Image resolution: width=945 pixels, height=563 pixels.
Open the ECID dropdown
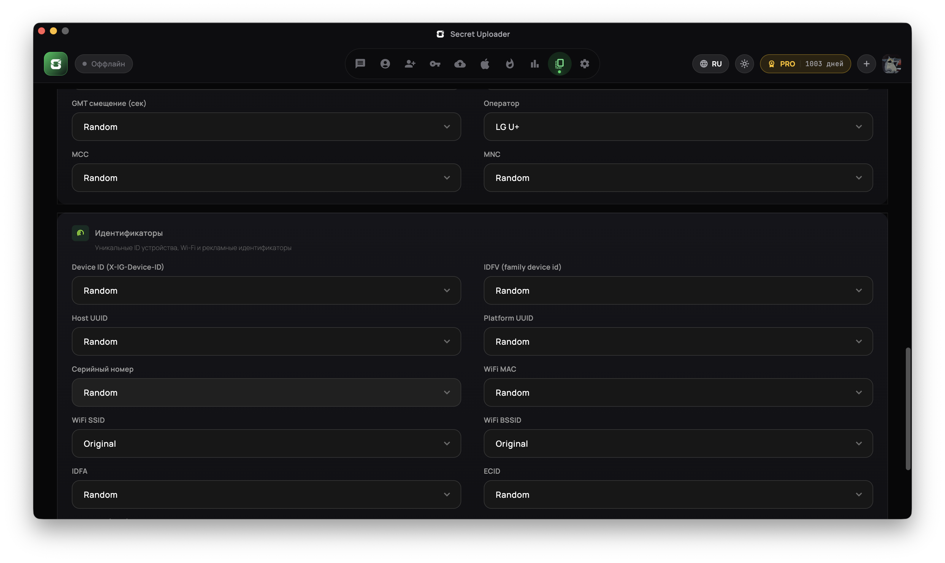click(x=678, y=494)
